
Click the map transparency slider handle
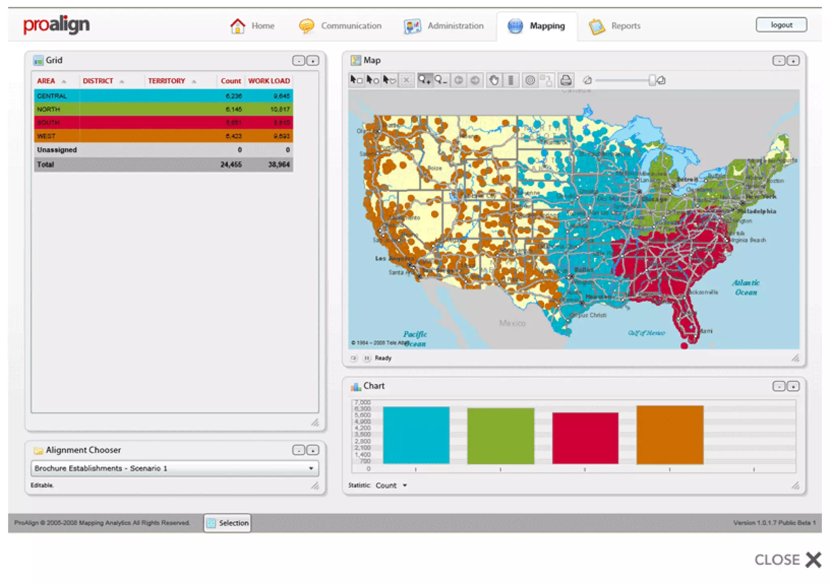(652, 80)
